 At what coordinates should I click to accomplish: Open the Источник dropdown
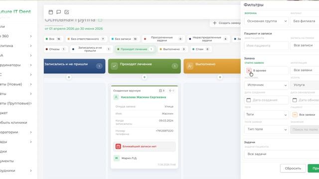click(x=266, y=85)
